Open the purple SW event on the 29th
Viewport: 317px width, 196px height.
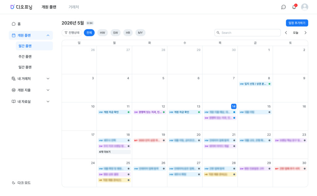[x=255, y=169]
